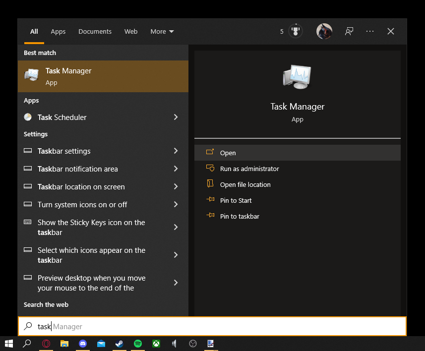The image size is (425, 351).
Task: Open Xbox app from taskbar
Action: pyautogui.click(x=156, y=344)
